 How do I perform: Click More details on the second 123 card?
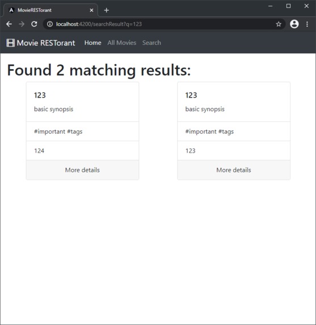(x=234, y=170)
